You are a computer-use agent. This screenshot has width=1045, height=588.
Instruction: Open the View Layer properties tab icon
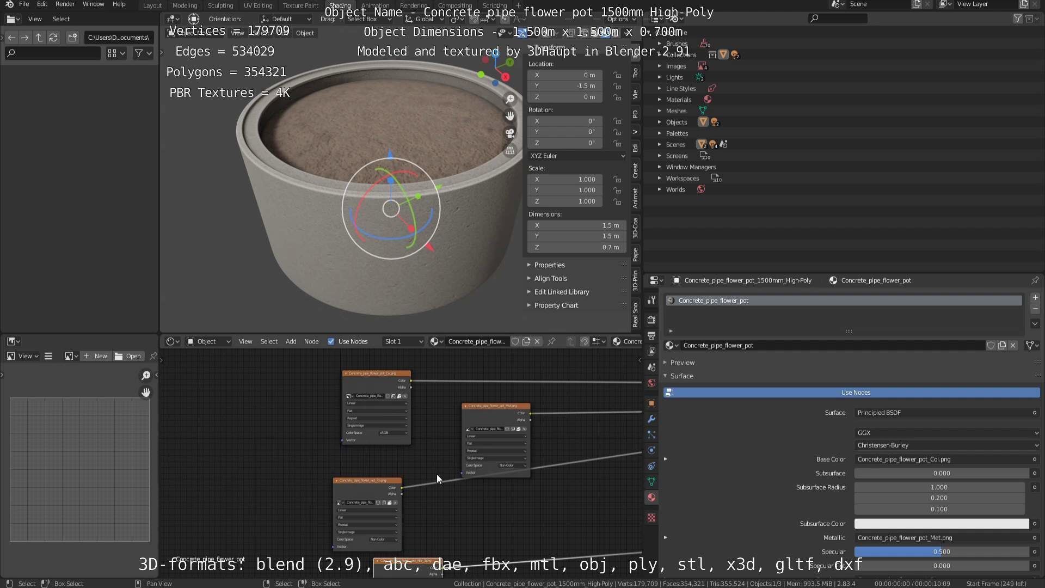tap(651, 351)
